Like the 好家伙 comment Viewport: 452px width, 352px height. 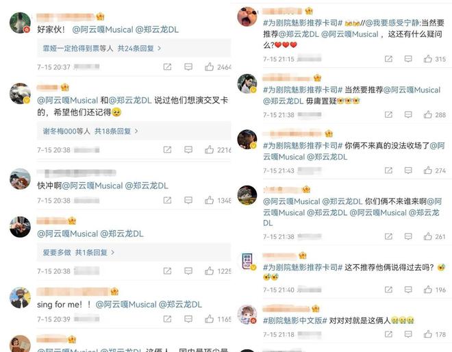210,67
